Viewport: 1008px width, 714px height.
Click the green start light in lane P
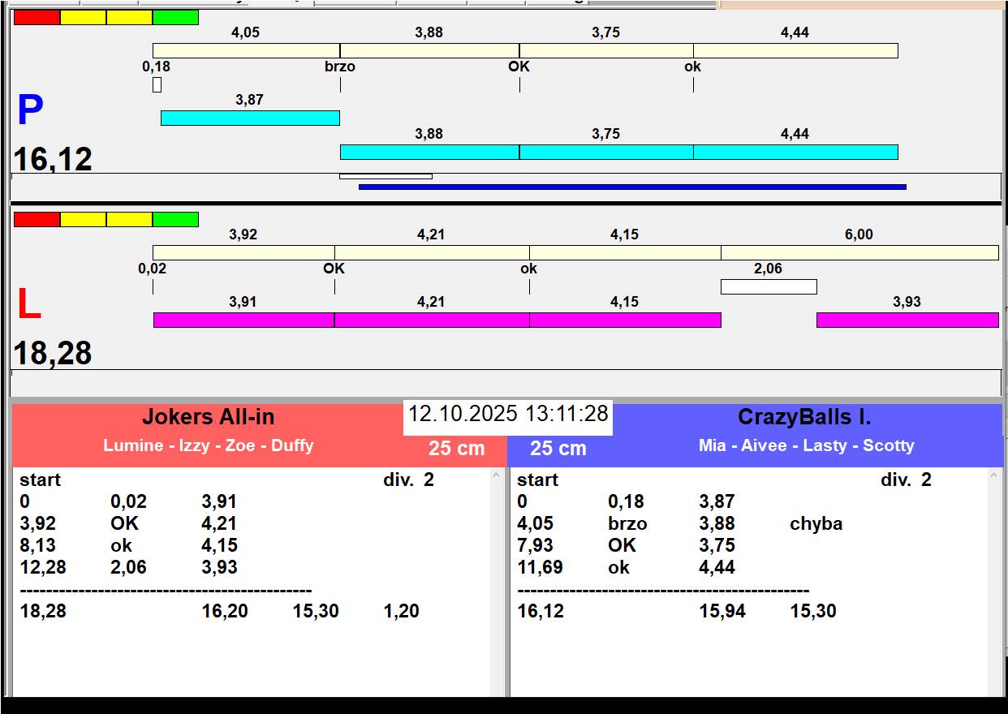pyautogui.click(x=175, y=17)
